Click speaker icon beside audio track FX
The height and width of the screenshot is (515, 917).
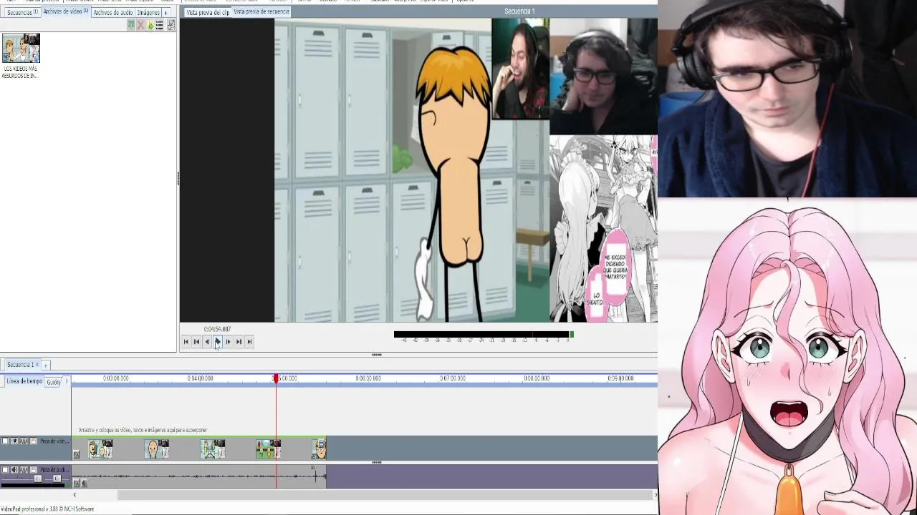[x=85, y=483]
